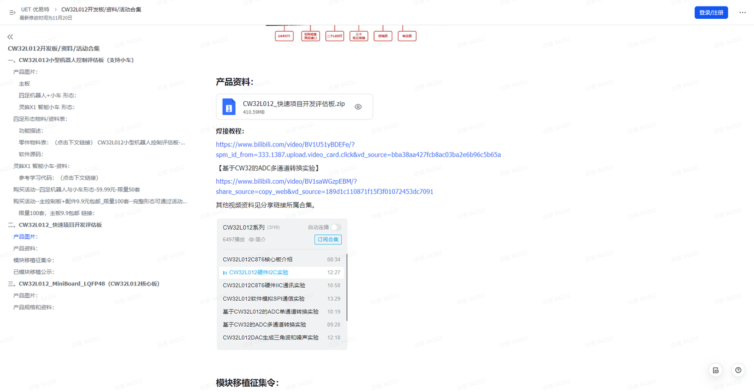Click the 订阅合集 subscribe button
This screenshot has height=392, width=754.
[x=328, y=239]
